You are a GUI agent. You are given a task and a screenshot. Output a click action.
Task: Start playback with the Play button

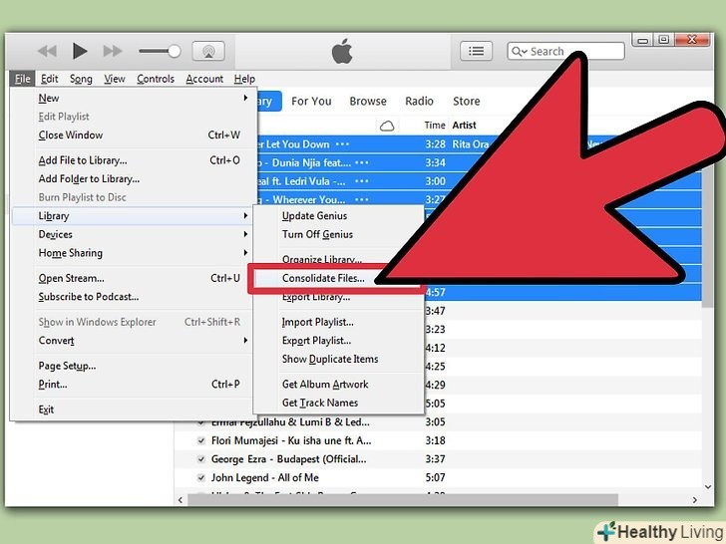tap(80, 51)
